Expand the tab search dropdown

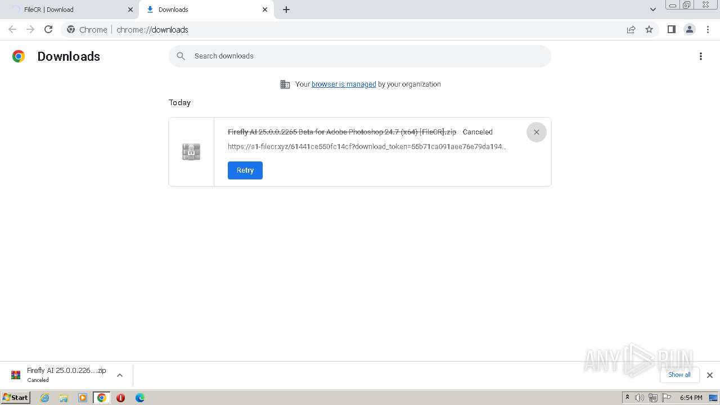coord(653,10)
